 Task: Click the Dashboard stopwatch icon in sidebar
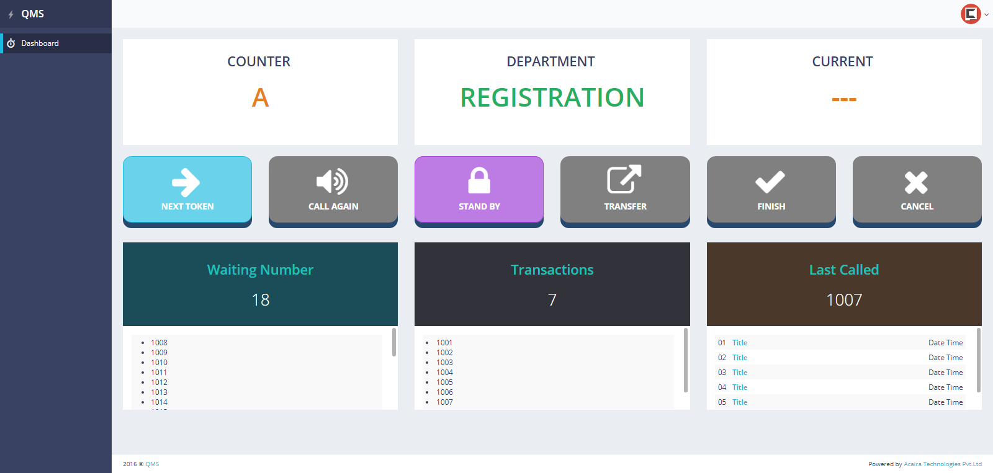11,43
